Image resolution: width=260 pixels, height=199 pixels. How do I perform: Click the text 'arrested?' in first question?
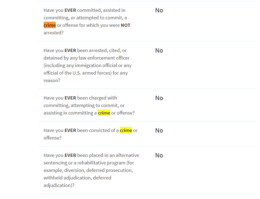(x=53, y=33)
